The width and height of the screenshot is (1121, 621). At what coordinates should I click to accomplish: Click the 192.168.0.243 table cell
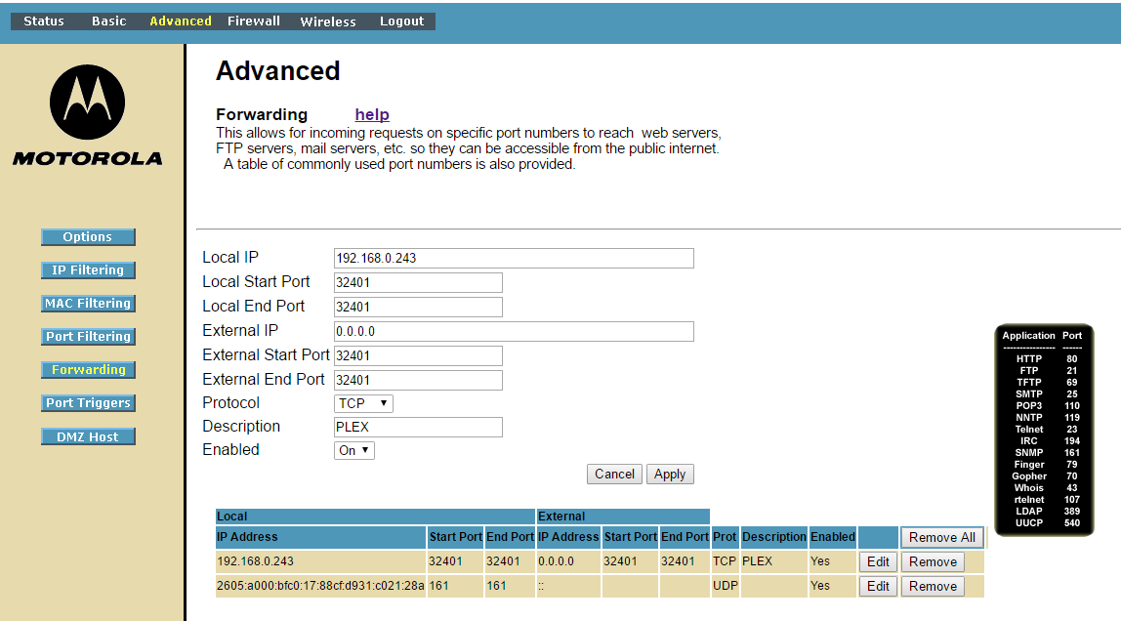point(320,561)
